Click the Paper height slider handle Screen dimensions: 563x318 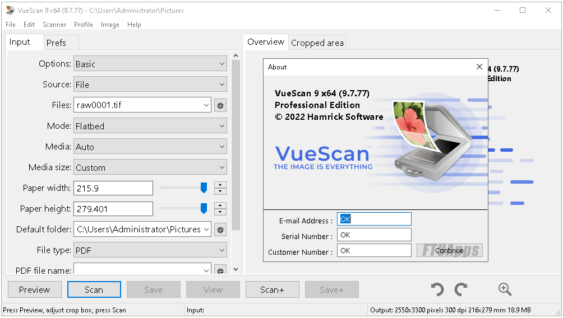point(204,208)
